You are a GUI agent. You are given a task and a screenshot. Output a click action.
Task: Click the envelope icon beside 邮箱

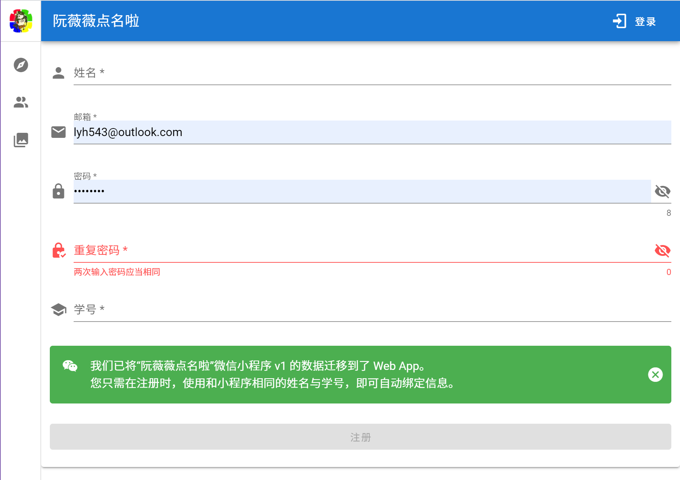(58, 132)
